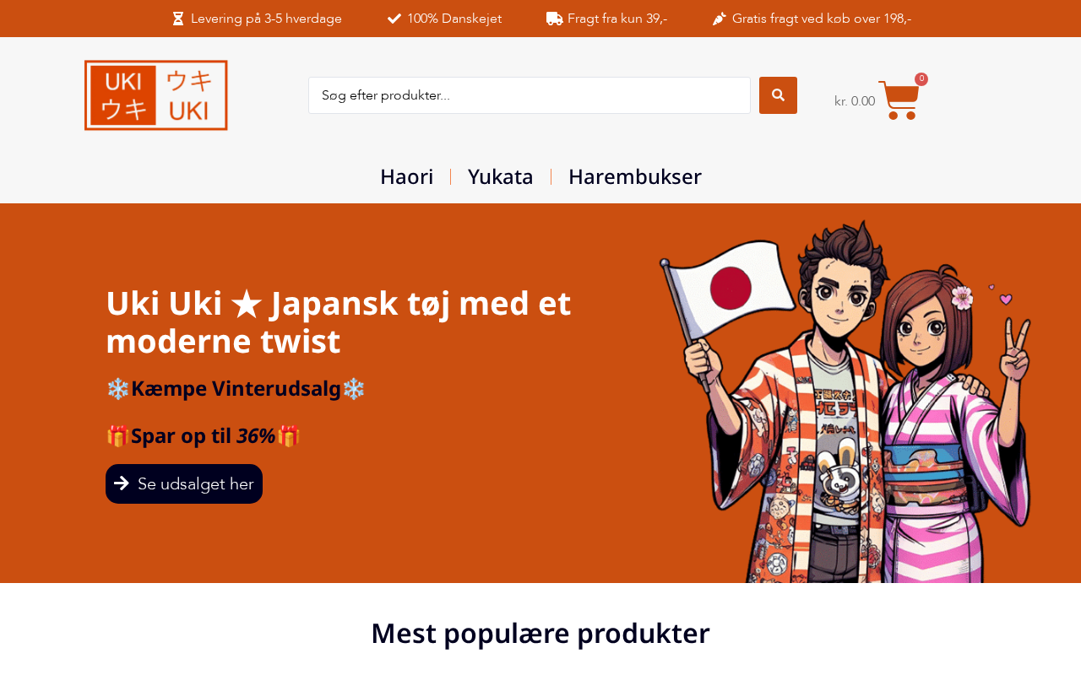Click the search magnifier button
Screen dimensions: 1081x675
[778, 95]
